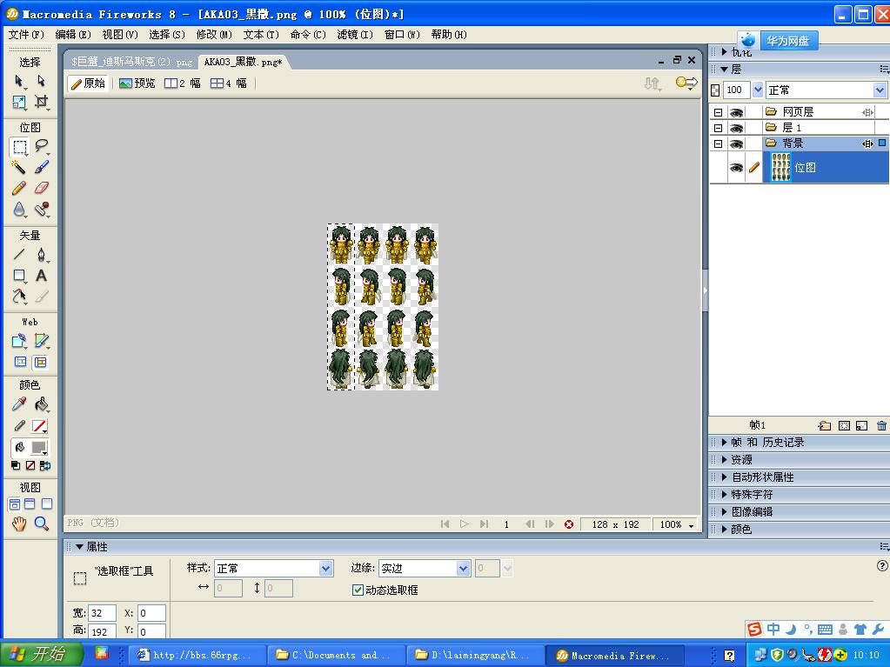Pick the Lasso tool
Viewport: 890px width, 667px height.
click(x=41, y=146)
